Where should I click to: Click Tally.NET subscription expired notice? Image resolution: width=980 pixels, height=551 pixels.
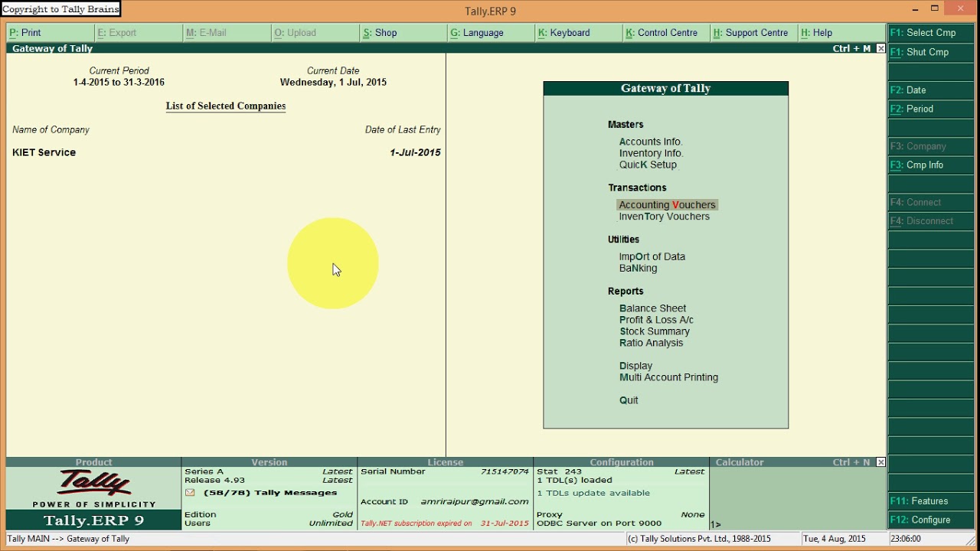[444, 523]
